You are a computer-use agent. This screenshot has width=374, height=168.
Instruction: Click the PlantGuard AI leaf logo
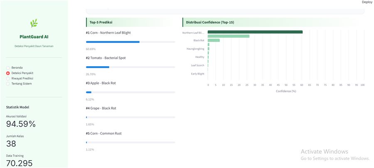coord(34,23)
